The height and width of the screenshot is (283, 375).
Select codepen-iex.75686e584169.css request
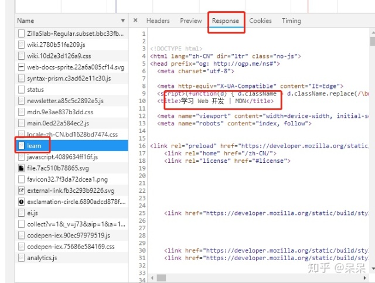click(x=71, y=247)
